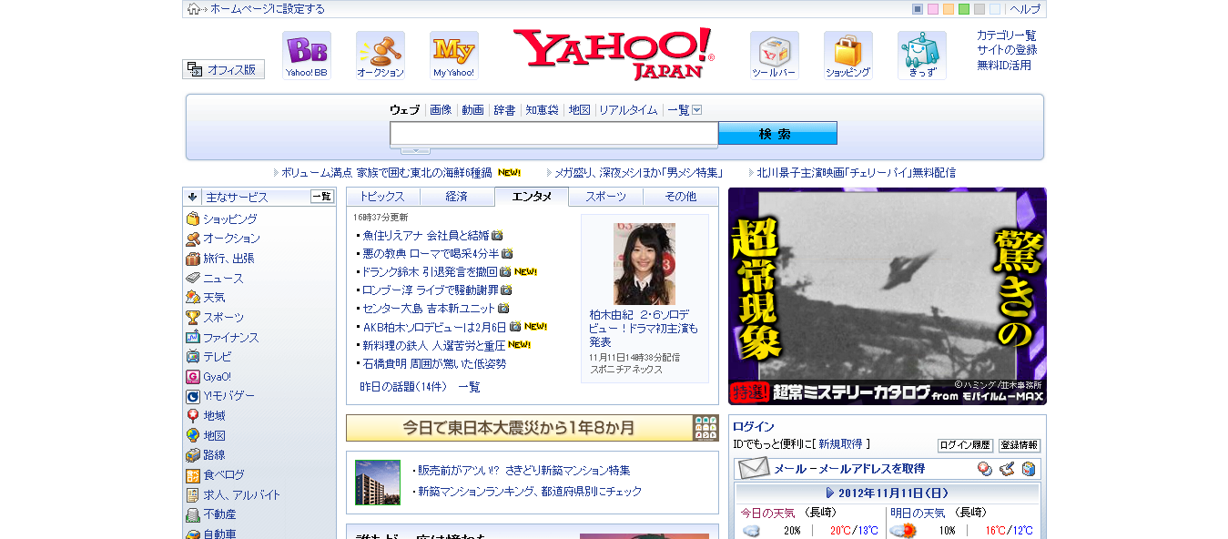Viewport: 1228px width, 539px height.
Task: Click the オークション sidebar icon
Action: (x=193, y=239)
